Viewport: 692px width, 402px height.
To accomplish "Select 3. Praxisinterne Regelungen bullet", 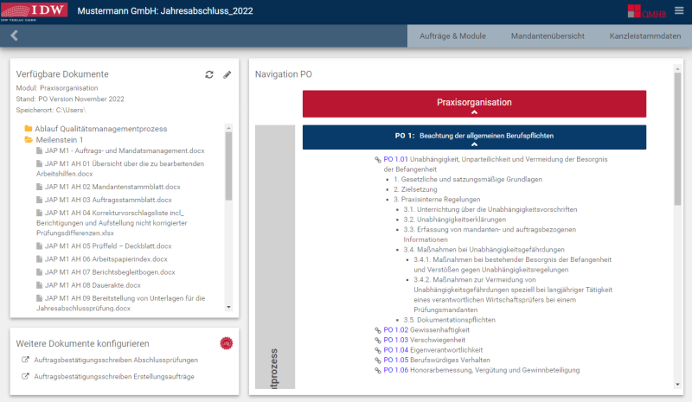I will coord(437,200).
